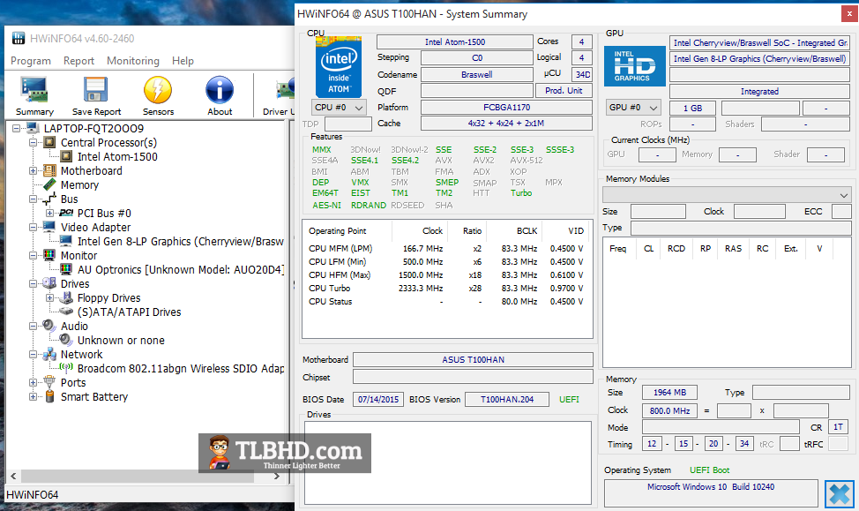Click the Memory stick icon
The width and height of the screenshot is (859, 511).
tap(50, 184)
